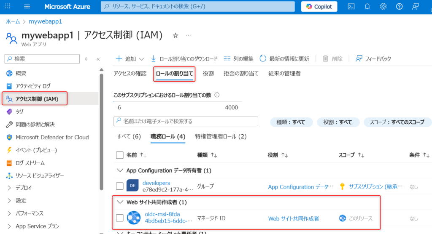Open the hamburger portal menu
Viewport: 432px width, 234px height.
27,6
